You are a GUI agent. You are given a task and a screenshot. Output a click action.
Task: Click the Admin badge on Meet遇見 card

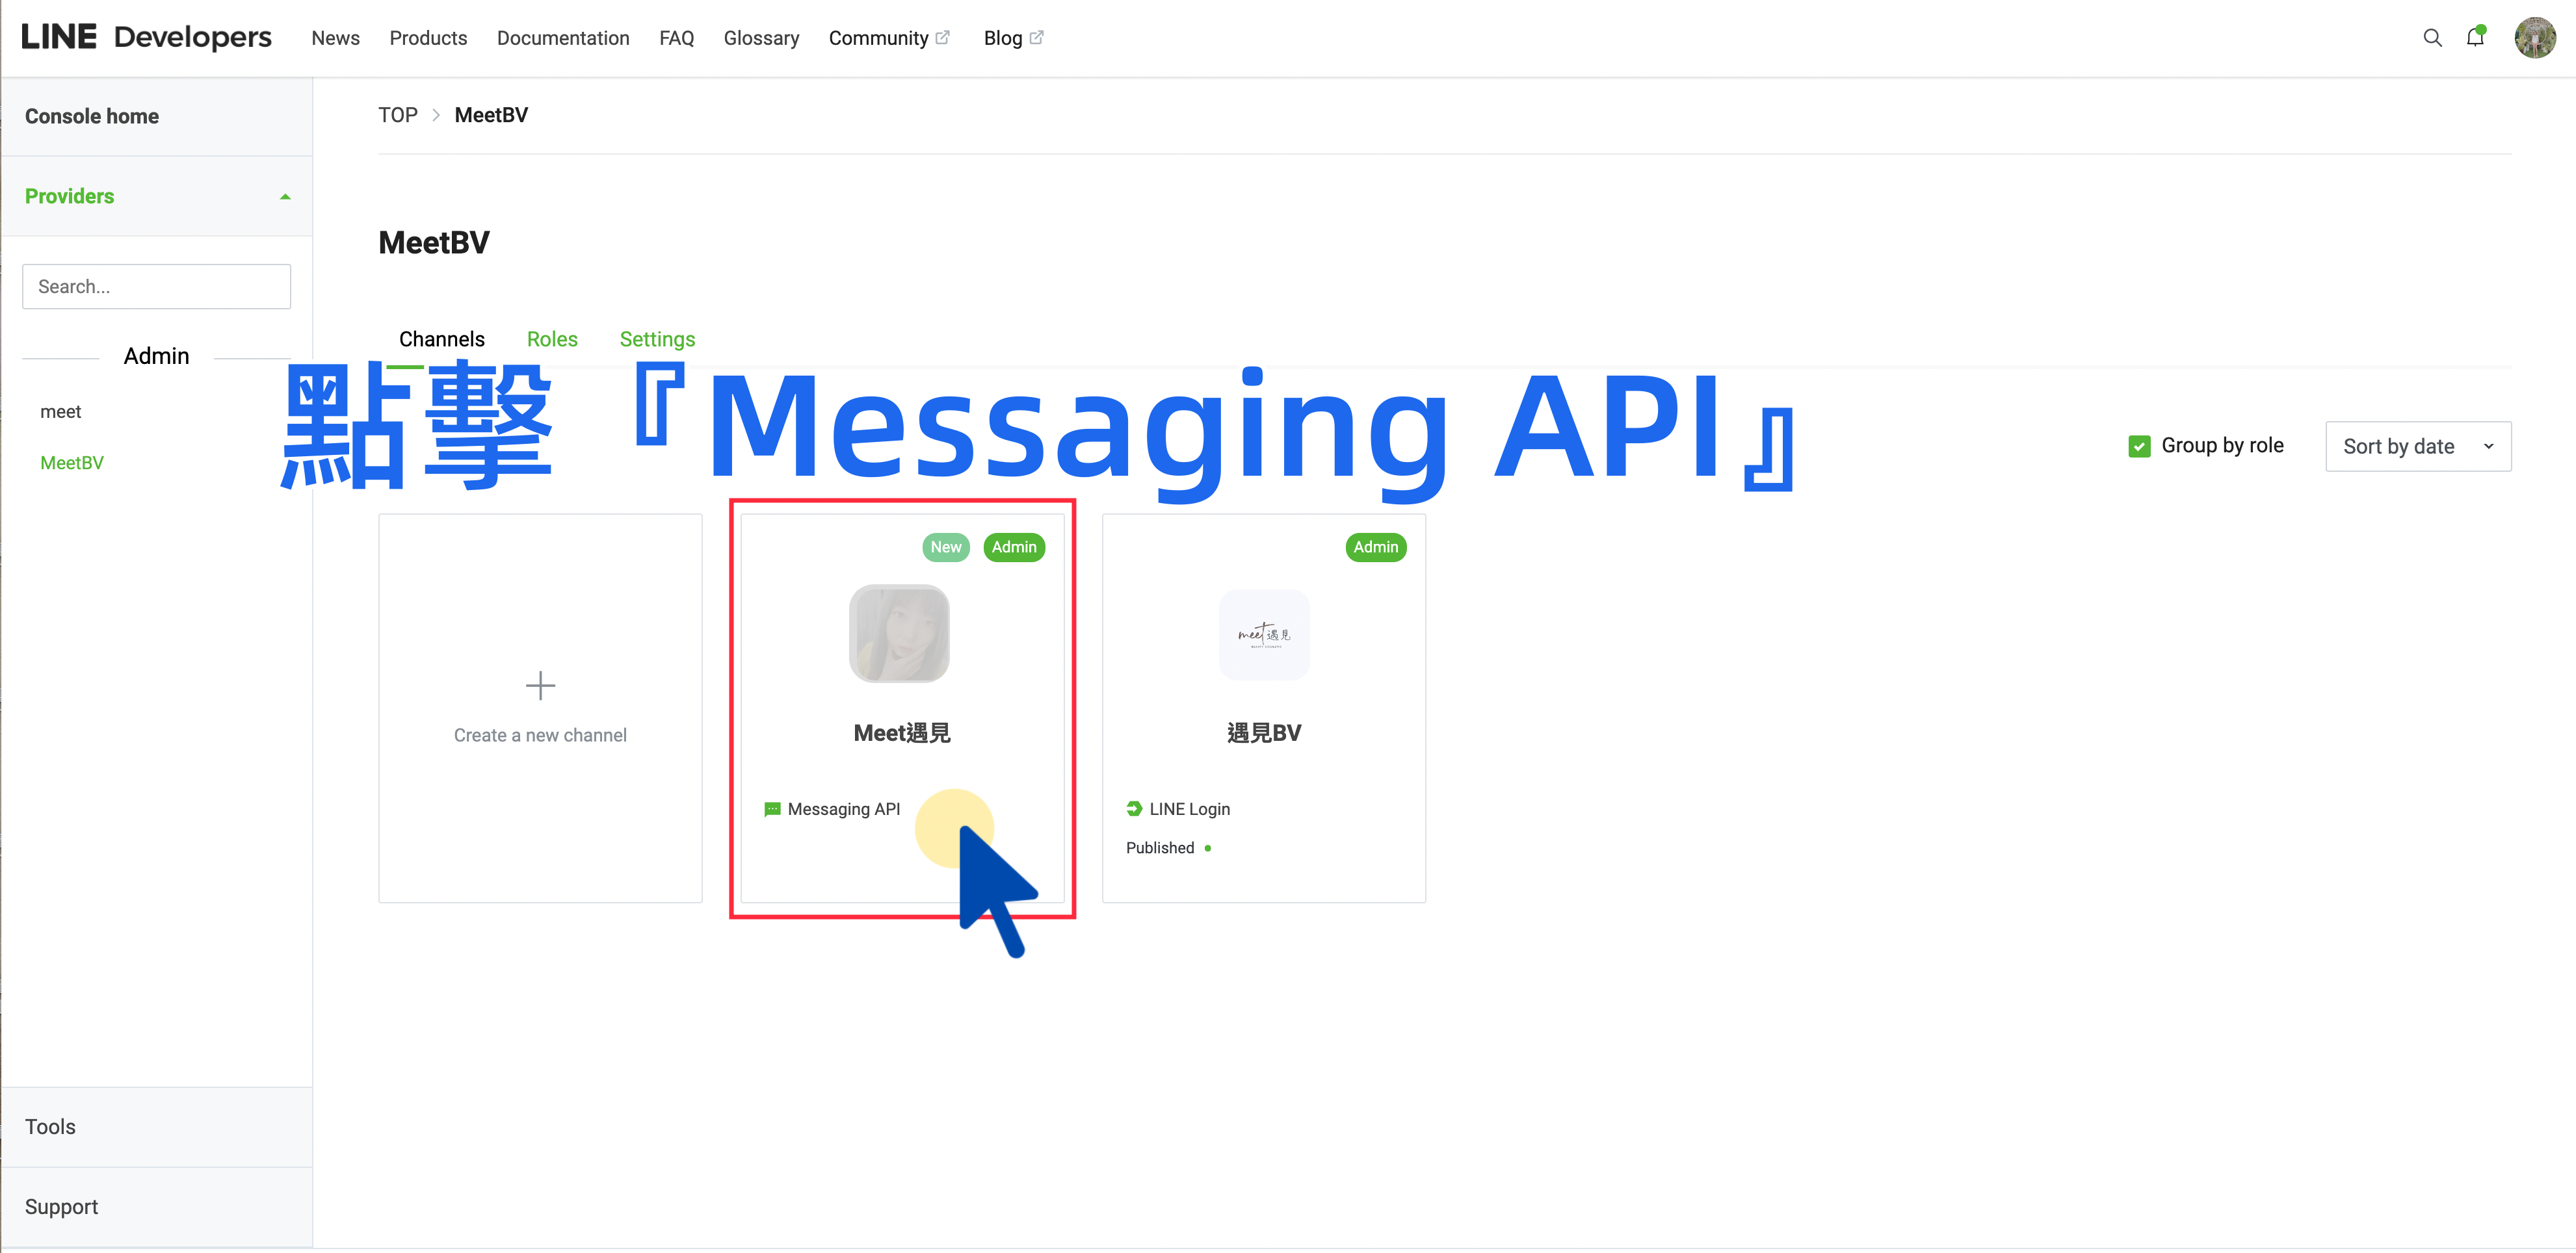click(x=1014, y=548)
